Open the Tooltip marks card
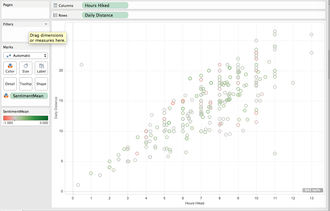This screenshot has width=330, height=211. point(26,84)
